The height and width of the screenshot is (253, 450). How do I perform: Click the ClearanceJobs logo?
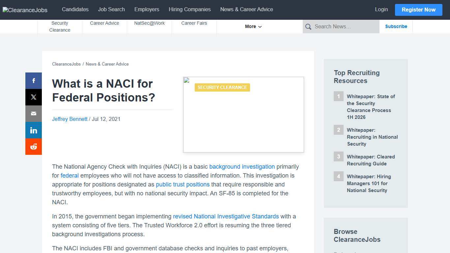pos(25,10)
